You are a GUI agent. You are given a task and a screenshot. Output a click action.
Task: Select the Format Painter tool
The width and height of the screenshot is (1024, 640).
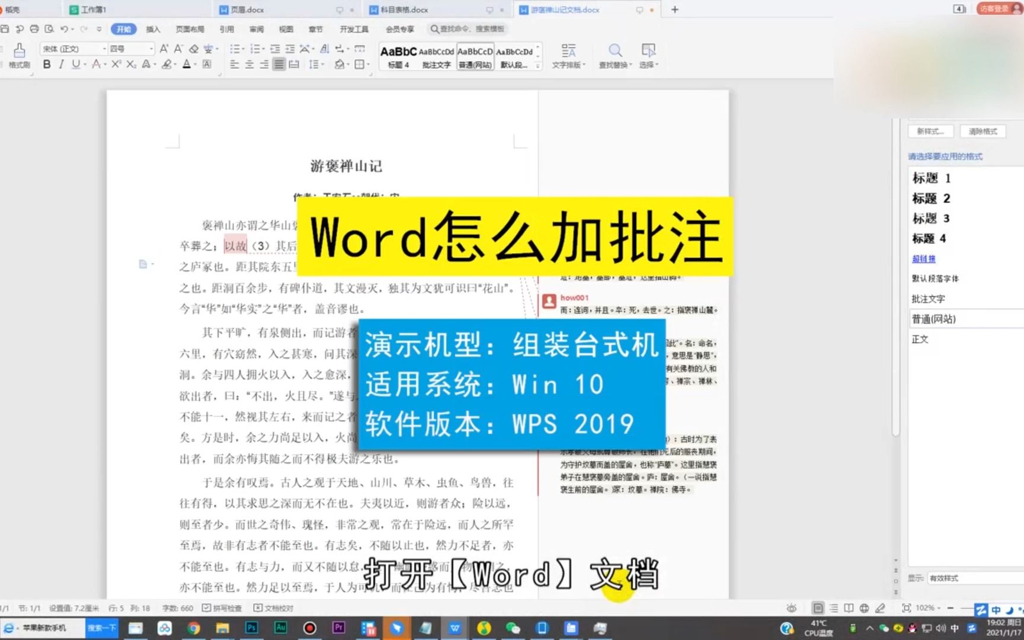point(19,56)
